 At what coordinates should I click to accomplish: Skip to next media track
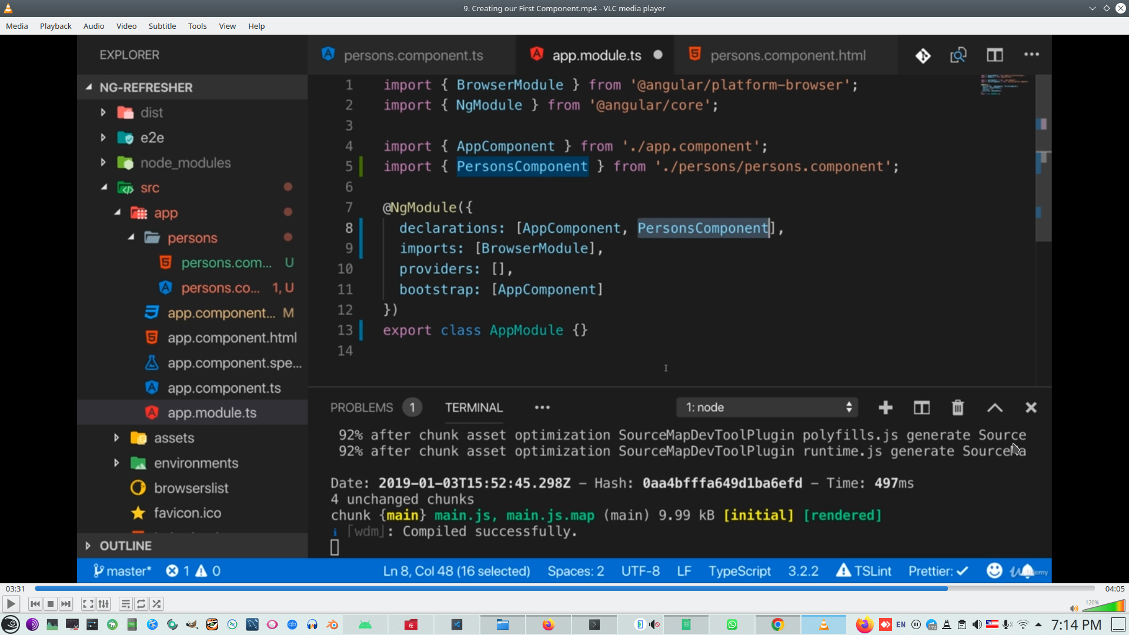tap(66, 604)
